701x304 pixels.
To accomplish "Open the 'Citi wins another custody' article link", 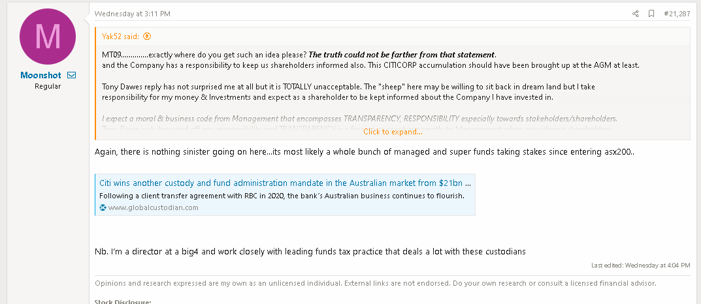I will click(x=285, y=183).
